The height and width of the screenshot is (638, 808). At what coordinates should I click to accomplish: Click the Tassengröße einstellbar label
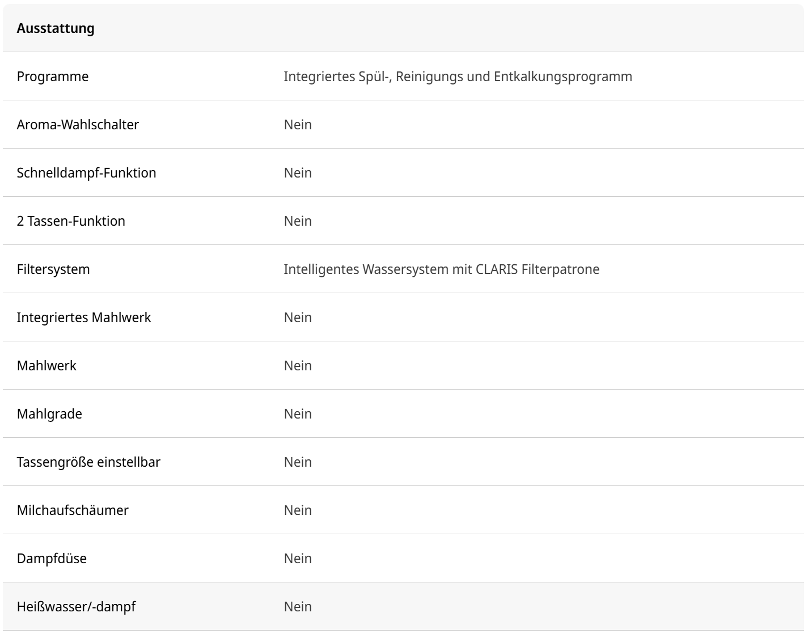pyautogui.click(x=88, y=462)
